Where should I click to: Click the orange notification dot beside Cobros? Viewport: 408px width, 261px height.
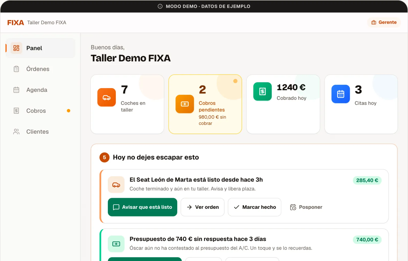pyautogui.click(x=68, y=111)
